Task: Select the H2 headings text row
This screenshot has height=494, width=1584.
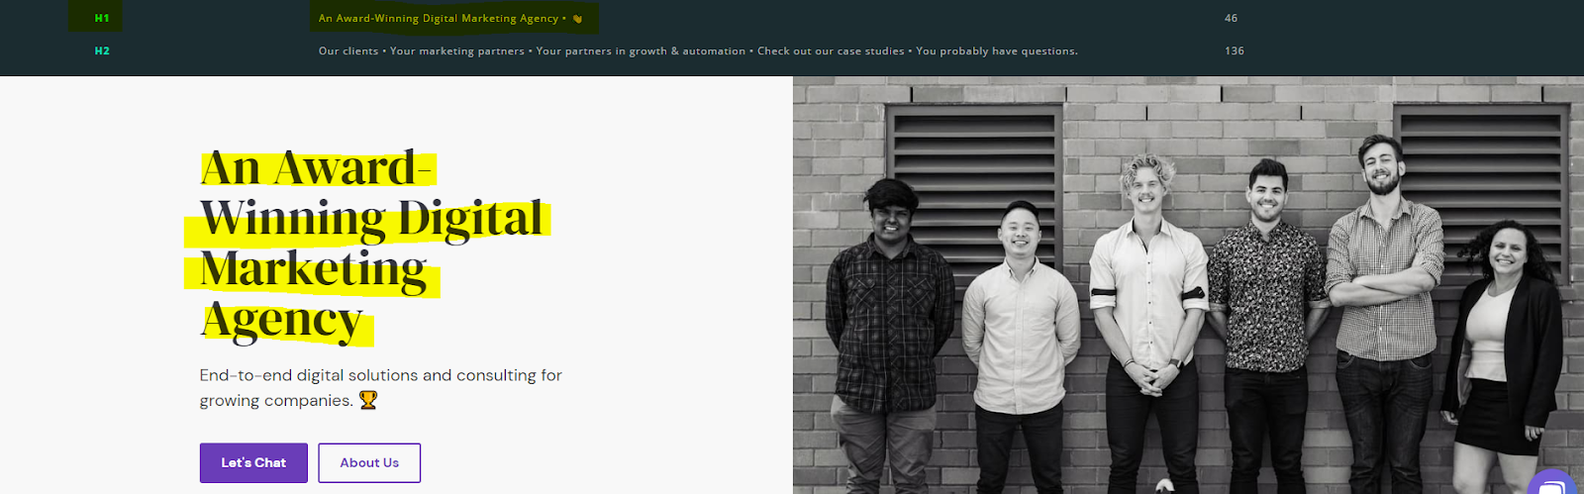Action: click(x=698, y=50)
